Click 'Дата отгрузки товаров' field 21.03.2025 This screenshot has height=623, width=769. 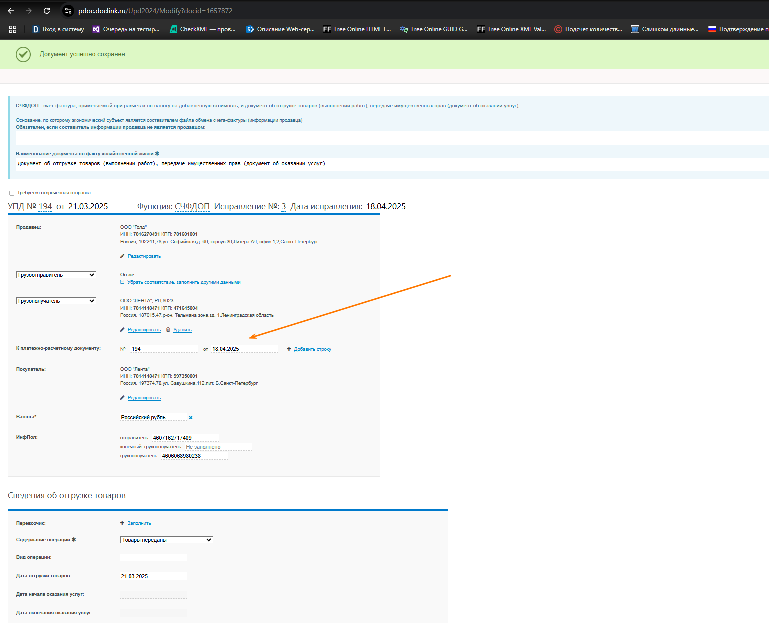pyautogui.click(x=153, y=576)
